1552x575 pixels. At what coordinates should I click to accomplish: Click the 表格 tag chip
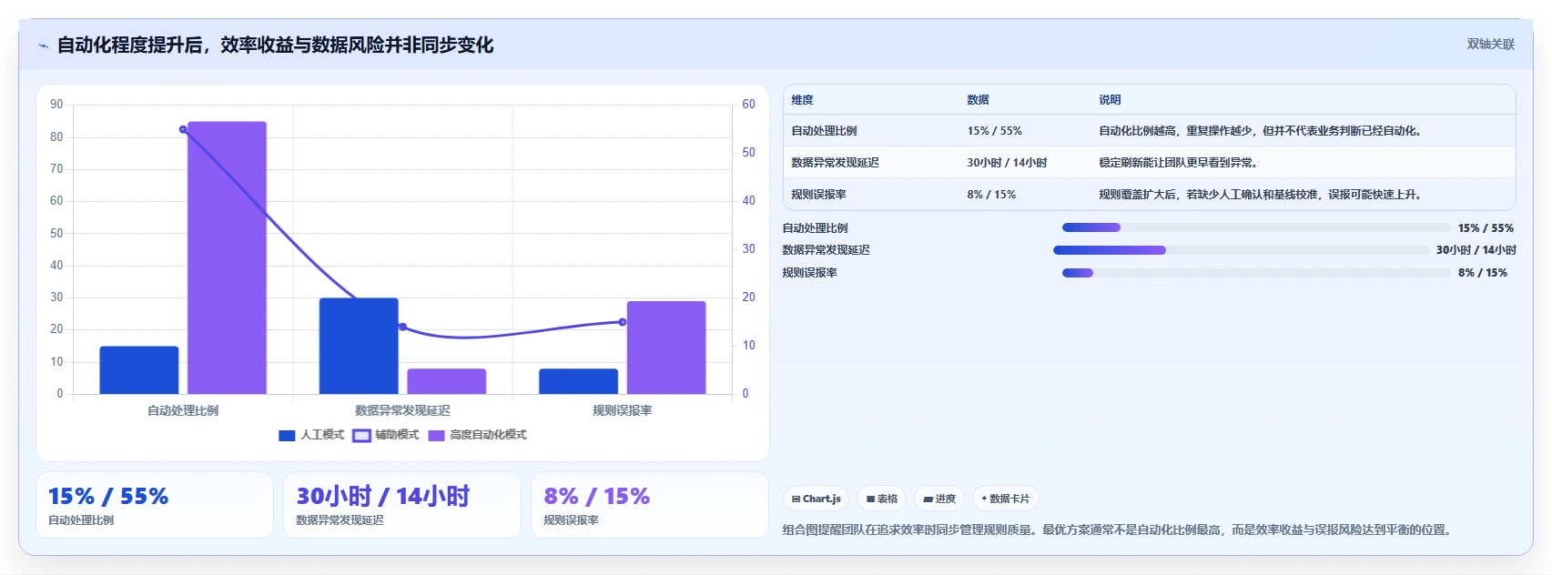882,499
